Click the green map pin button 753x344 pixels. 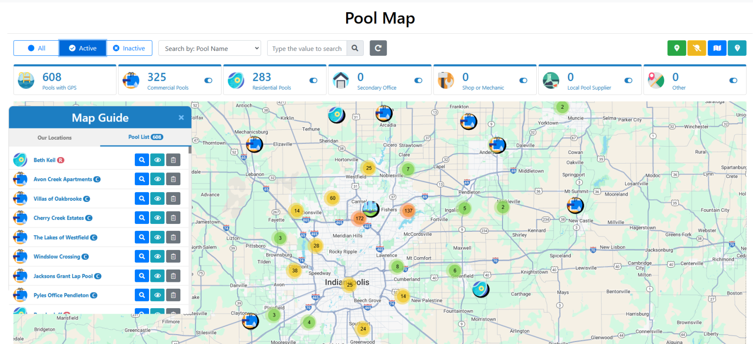point(677,48)
